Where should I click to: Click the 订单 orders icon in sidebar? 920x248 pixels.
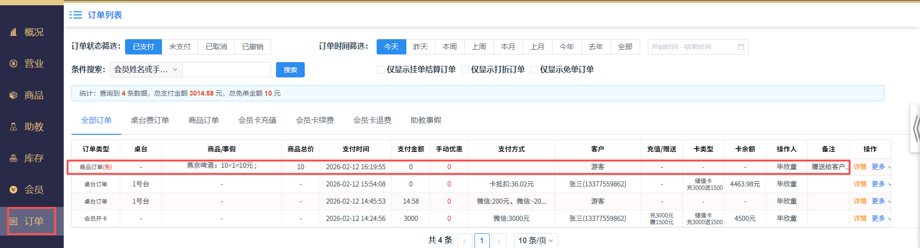coord(13,221)
